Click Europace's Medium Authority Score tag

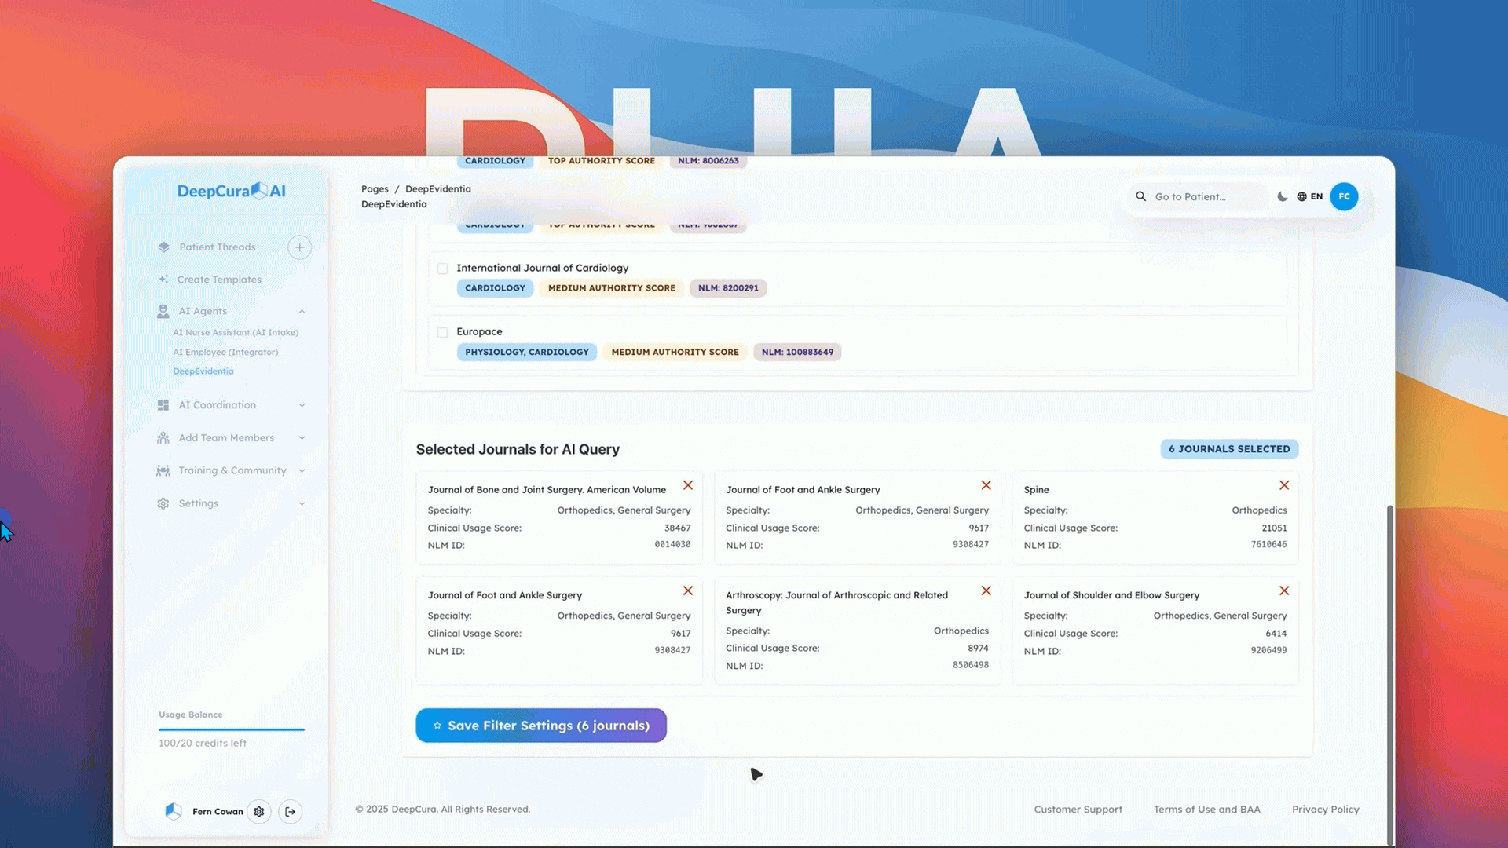(x=675, y=352)
